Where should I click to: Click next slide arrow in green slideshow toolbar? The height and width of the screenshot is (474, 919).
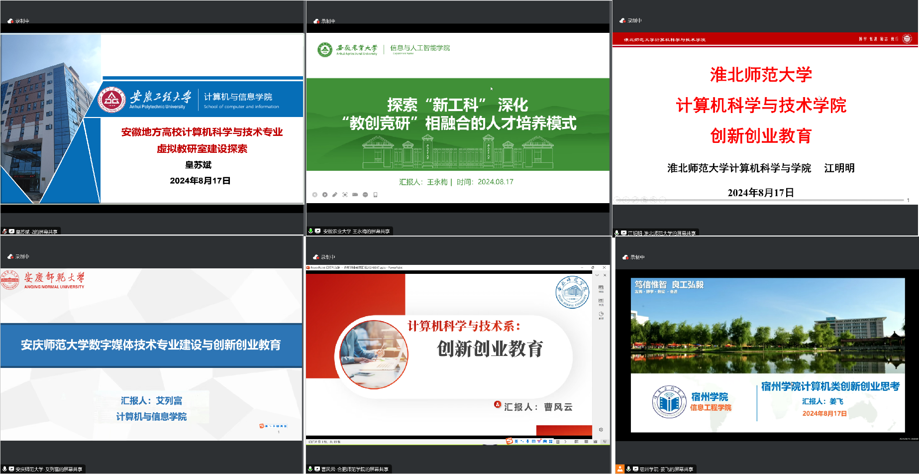pyautogui.click(x=325, y=195)
